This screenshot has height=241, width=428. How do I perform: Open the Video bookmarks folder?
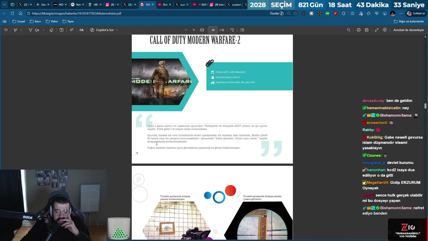click(x=51, y=21)
